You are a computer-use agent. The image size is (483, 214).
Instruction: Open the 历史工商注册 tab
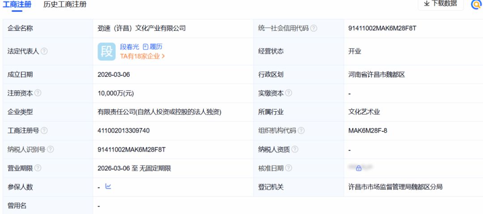click(65, 4)
